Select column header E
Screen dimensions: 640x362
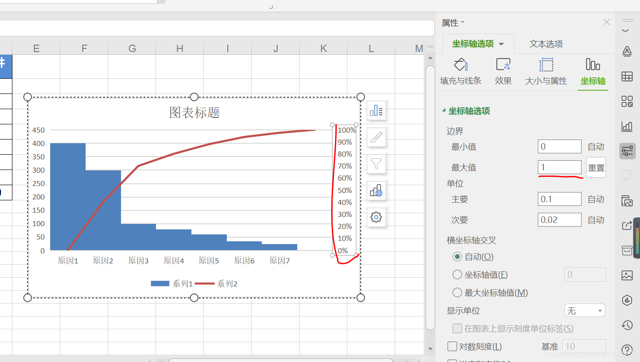coord(36,48)
